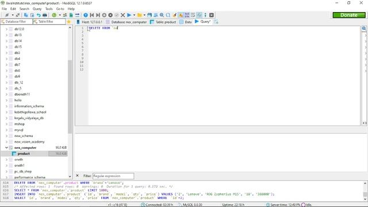This screenshot has width=368, height=207.
Task: Select the new_vision_academy database
Action: pyautogui.click(x=29, y=142)
